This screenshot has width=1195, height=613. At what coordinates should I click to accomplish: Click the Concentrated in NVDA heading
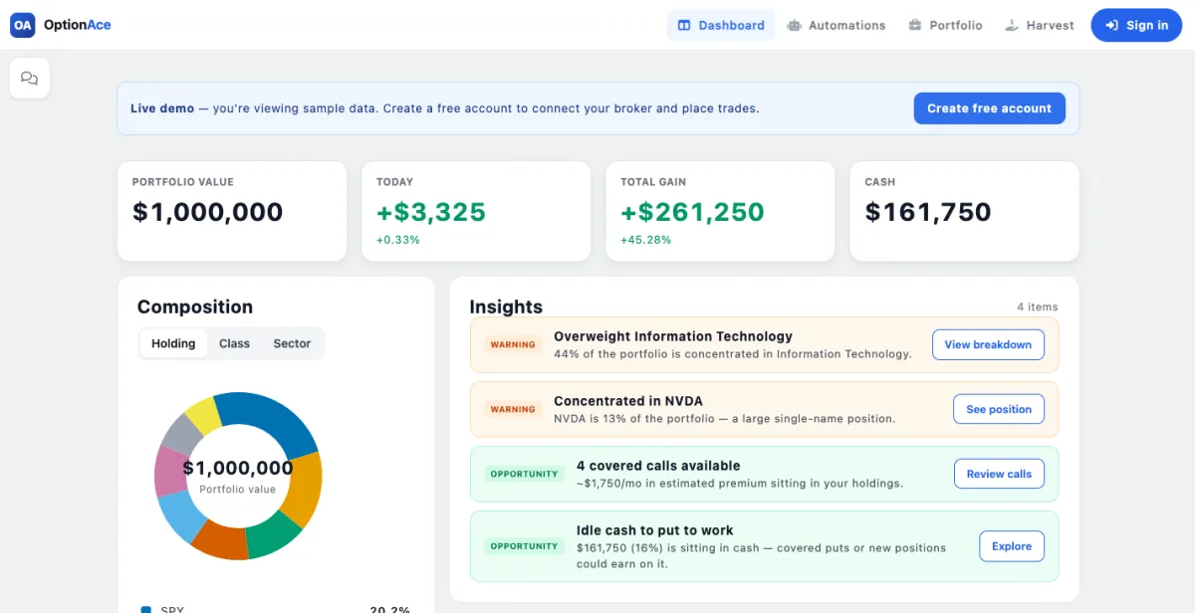coord(628,401)
